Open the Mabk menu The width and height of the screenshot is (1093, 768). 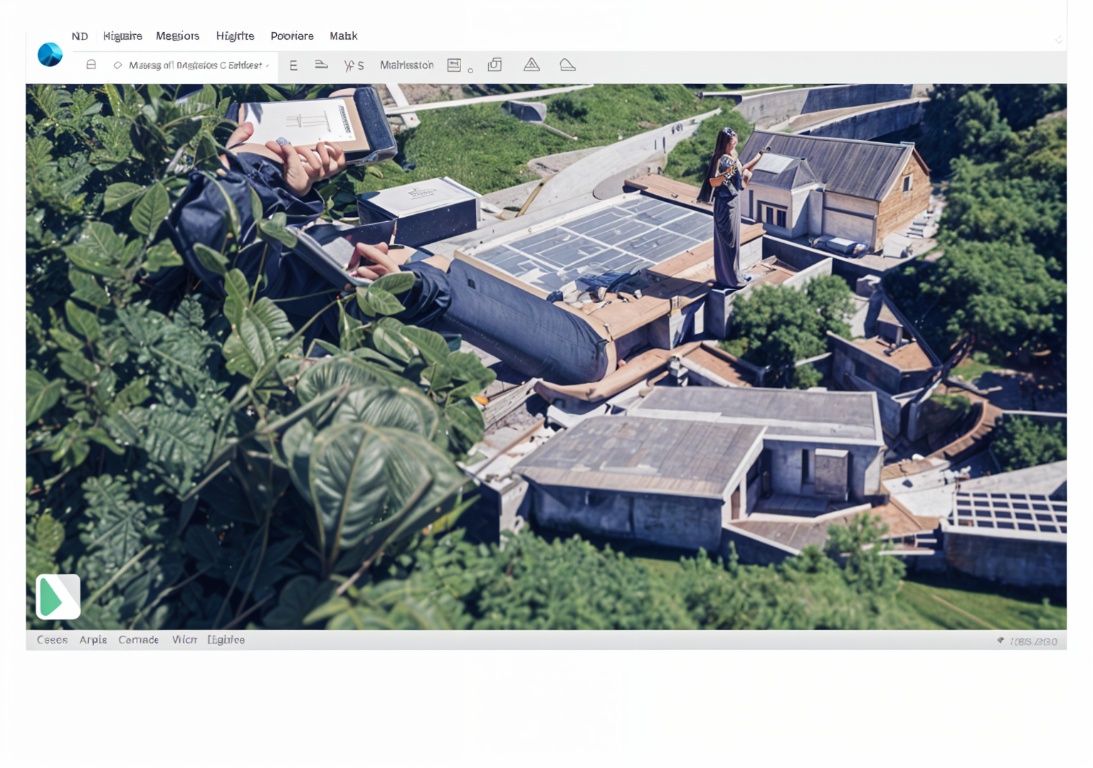click(x=343, y=36)
